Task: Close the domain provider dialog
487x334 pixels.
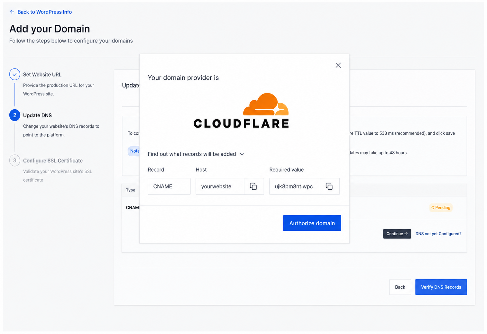Action: (x=338, y=65)
